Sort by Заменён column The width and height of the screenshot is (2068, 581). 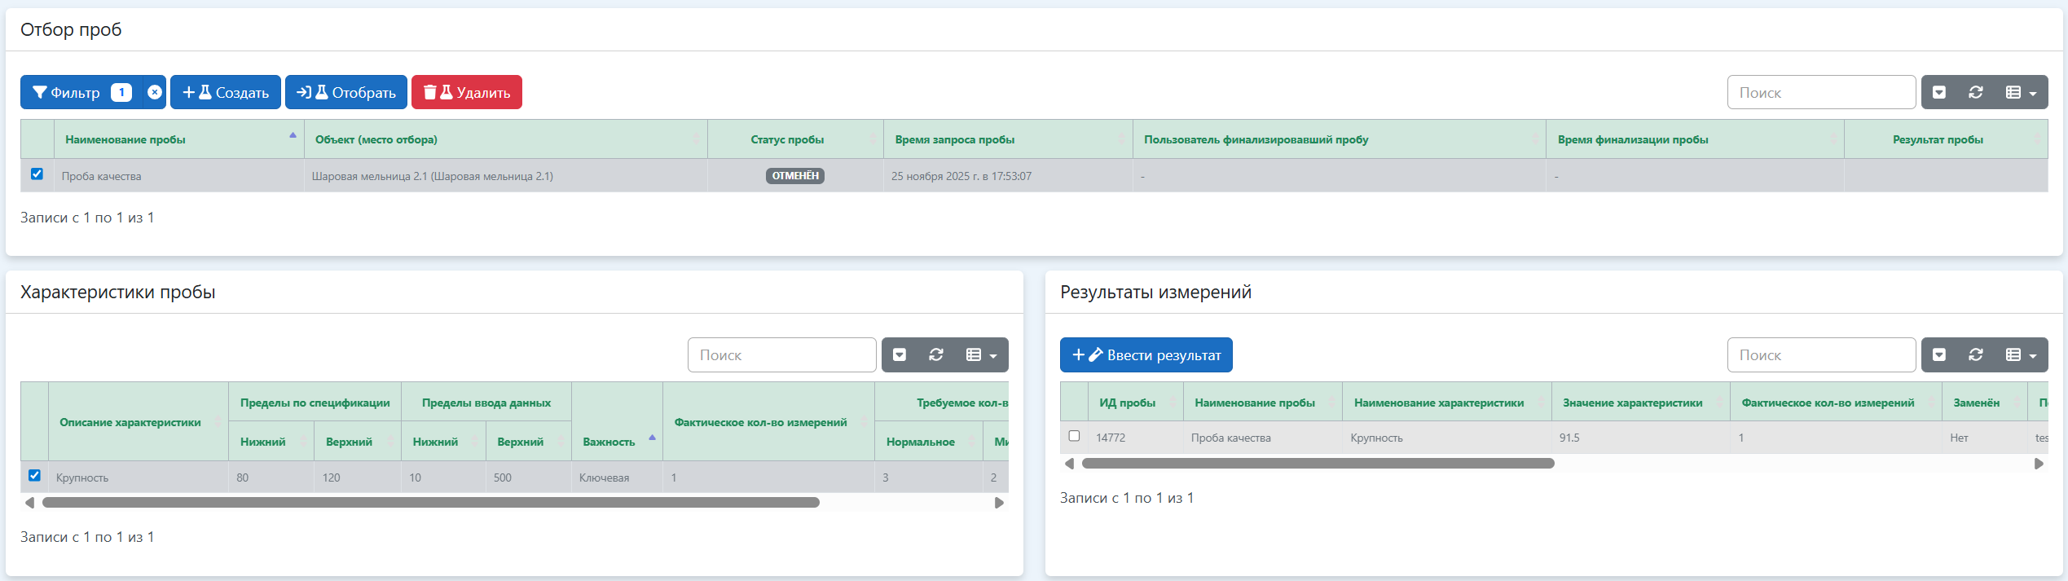pyautogui.click(x=1984, y=403)
